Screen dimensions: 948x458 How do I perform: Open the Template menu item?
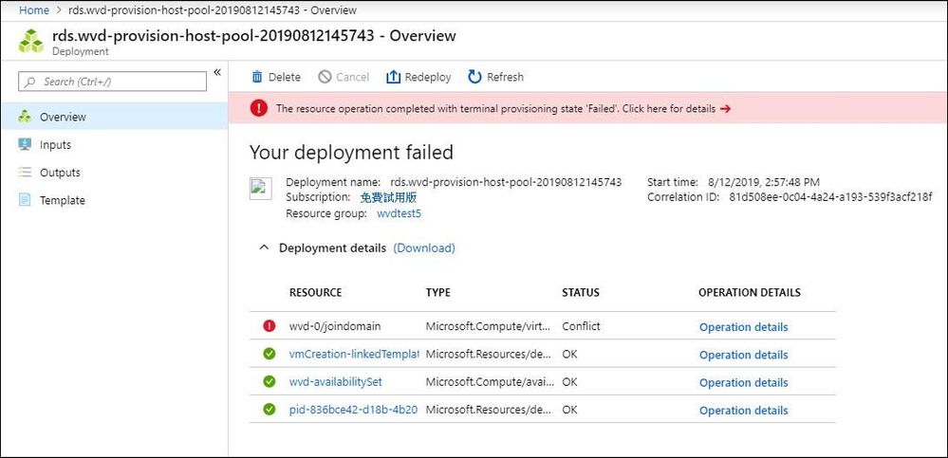coord(114,200)
